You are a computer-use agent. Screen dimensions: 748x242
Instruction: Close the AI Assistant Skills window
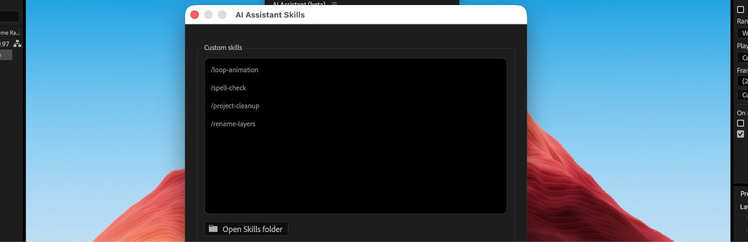[x=194, y=15]
